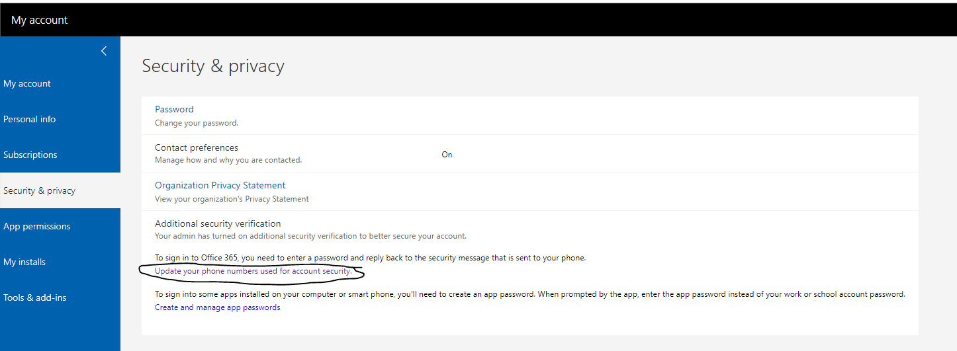Click 'To sign into some apps' paragraph
957x351 pixels.
point(530,294)
